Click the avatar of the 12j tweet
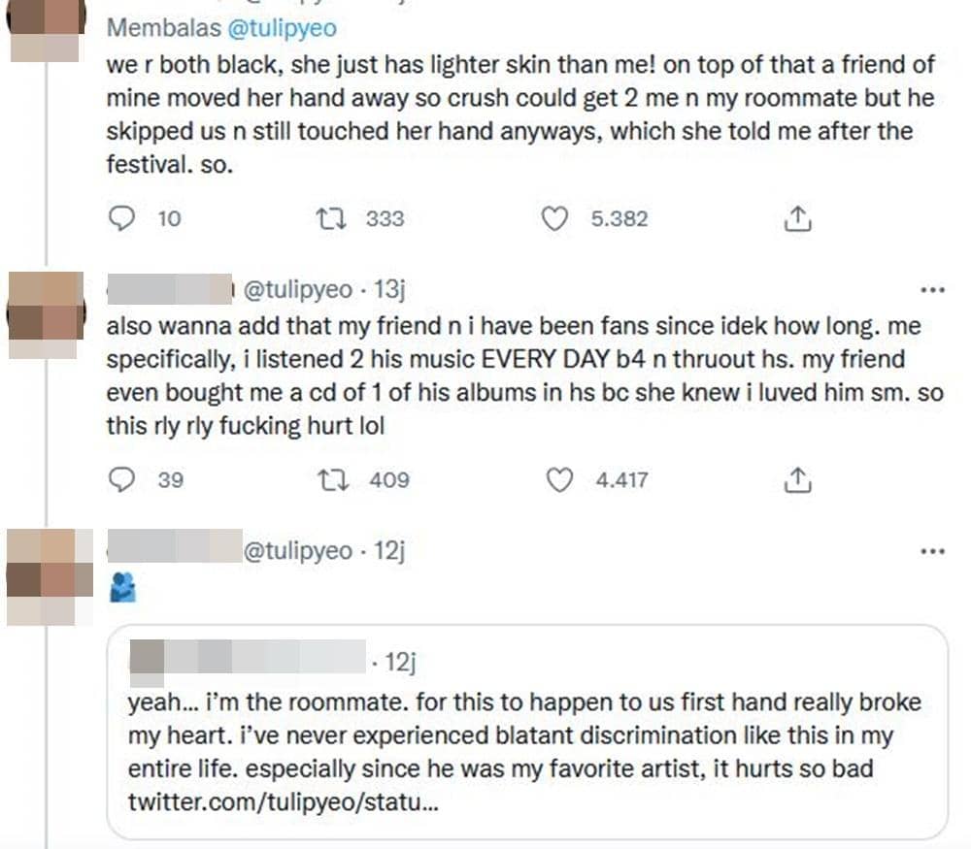Viewport: 971px width, 849px height. click(45, 576)
